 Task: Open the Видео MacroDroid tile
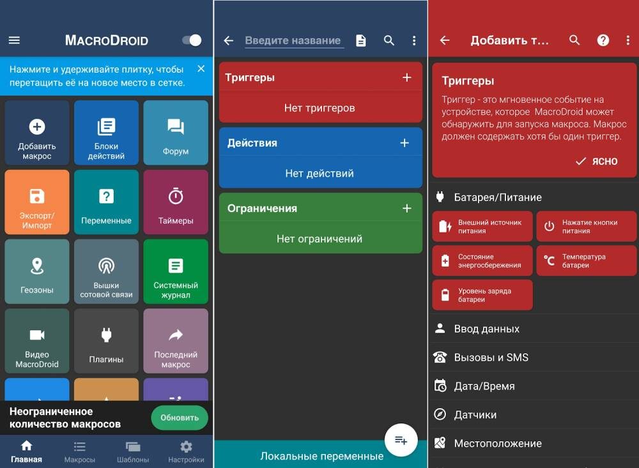point(37,340)
